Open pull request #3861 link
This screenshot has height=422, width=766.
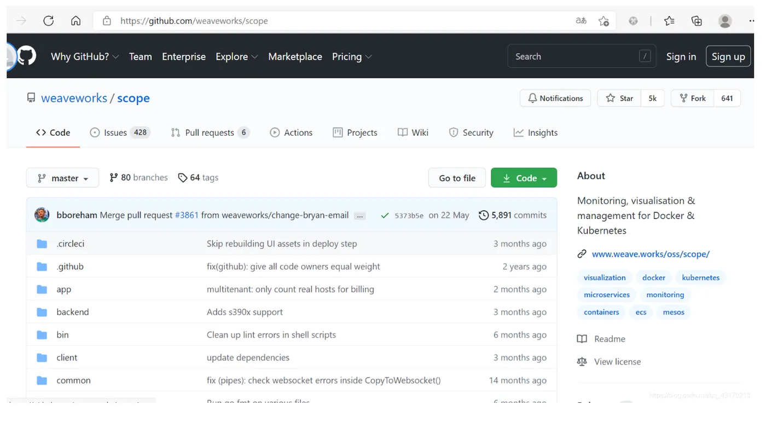[x=187, y=215]
